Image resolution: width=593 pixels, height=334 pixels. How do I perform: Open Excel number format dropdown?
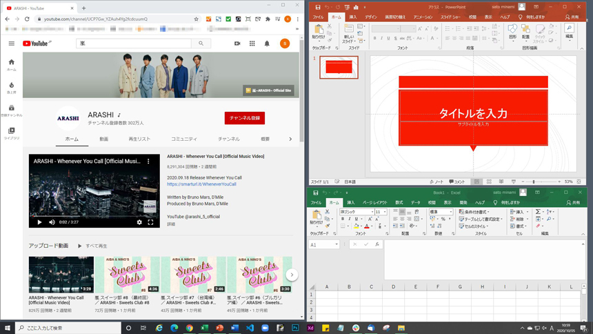coord(451,212)
